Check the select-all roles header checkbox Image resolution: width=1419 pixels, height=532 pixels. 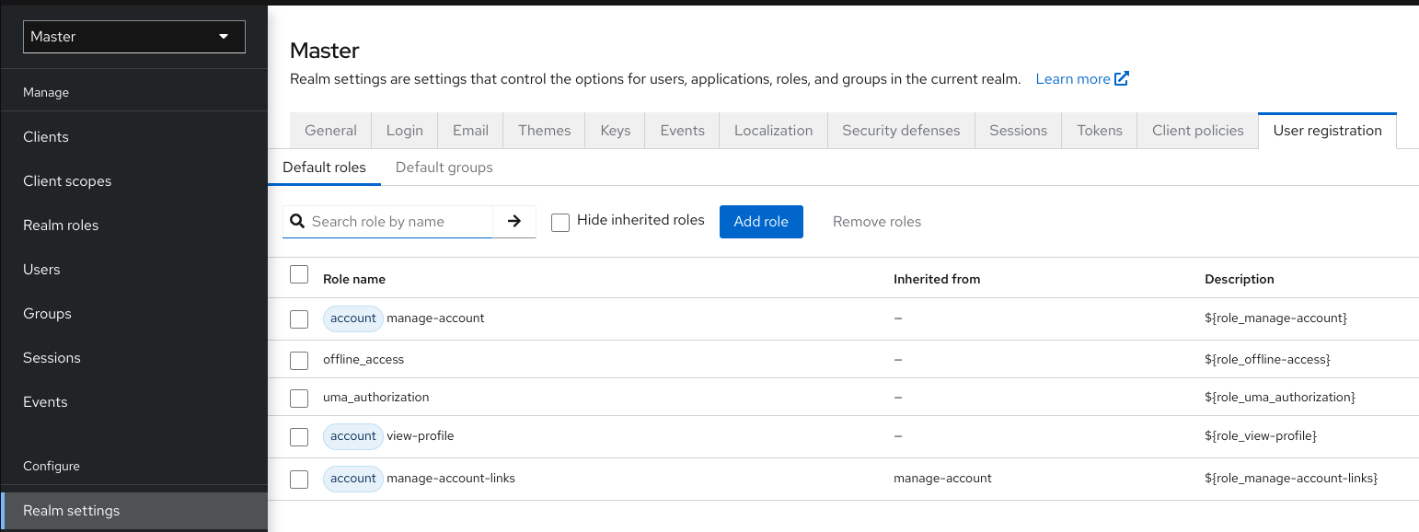(299, 275)
